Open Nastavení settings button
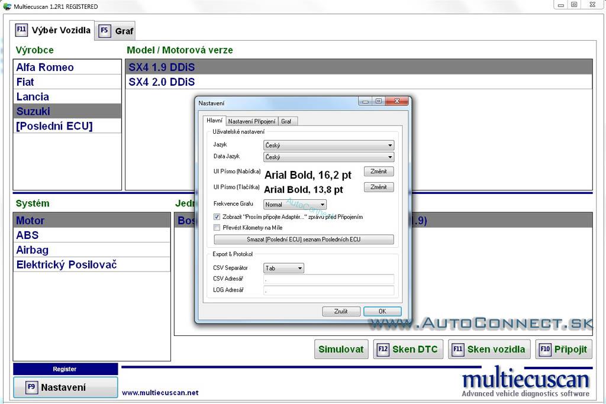 tap(65, 387)
